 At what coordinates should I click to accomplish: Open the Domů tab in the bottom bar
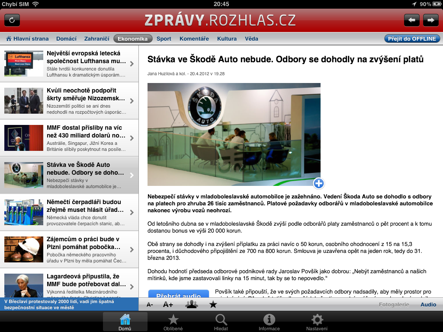pyautogui.click(x=125, y=322)
